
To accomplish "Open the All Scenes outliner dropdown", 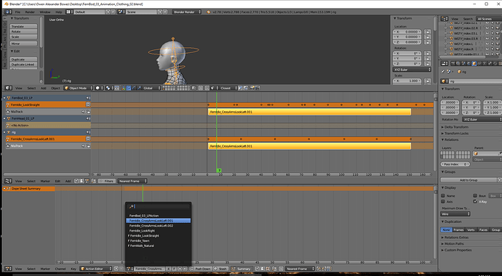I will 488,19.
